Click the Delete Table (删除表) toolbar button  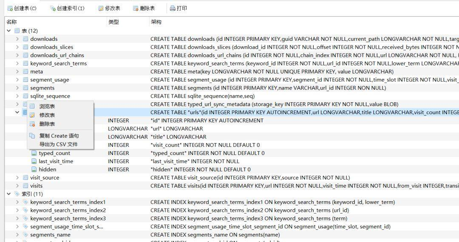coord(144,8)
